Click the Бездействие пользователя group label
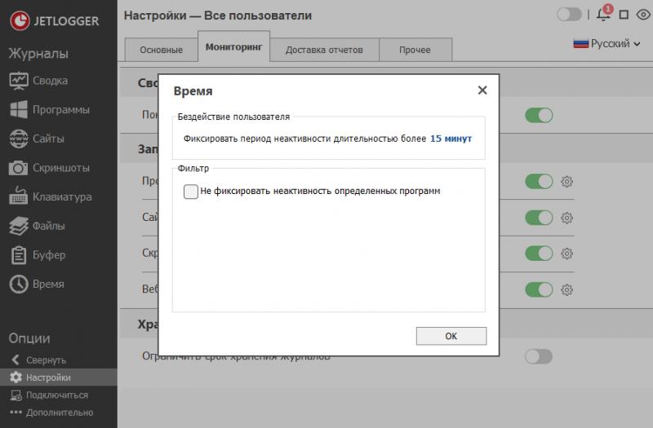Image resolution: width=653 pixels, height=428 pixels. coord(233,117)
